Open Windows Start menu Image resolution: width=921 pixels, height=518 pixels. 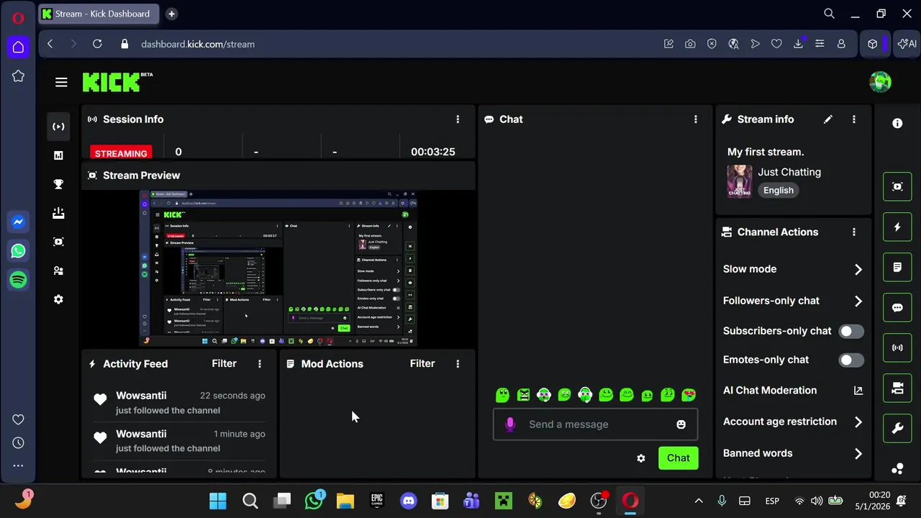(x=218, y=501)
